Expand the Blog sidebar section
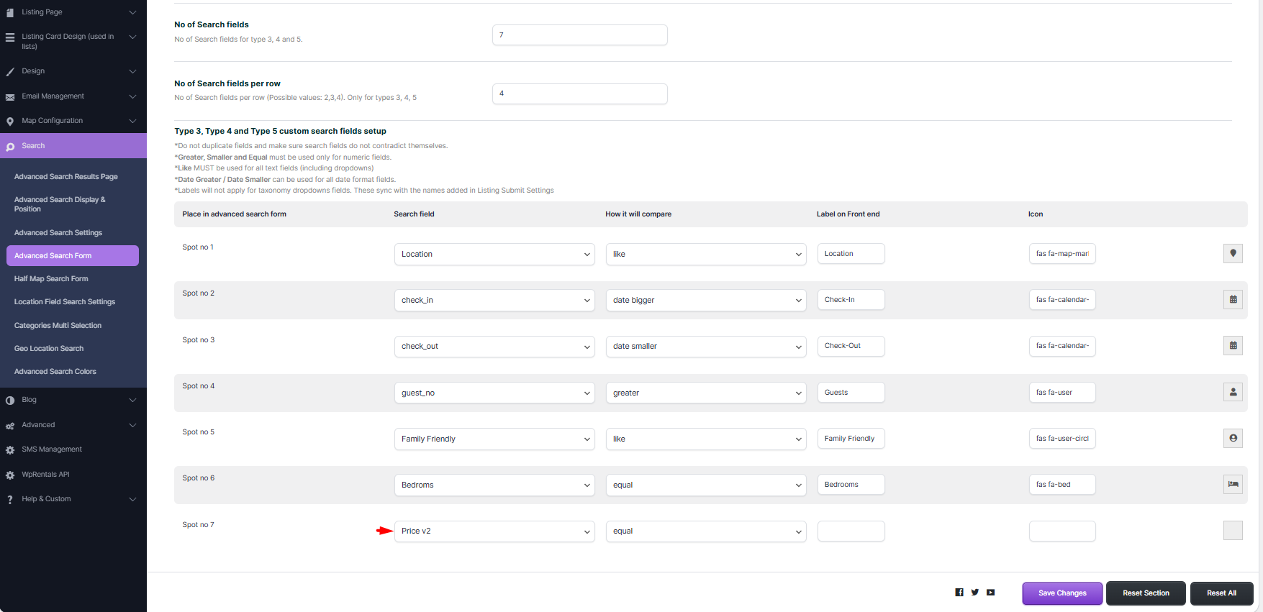The height and width of the screenshot is (612, 1263). 72,400
